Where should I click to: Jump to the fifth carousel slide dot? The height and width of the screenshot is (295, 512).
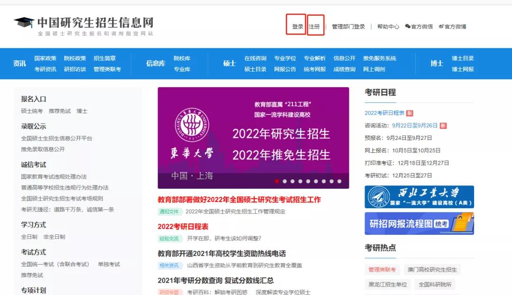pyautogui.click(x=308, y=181)
